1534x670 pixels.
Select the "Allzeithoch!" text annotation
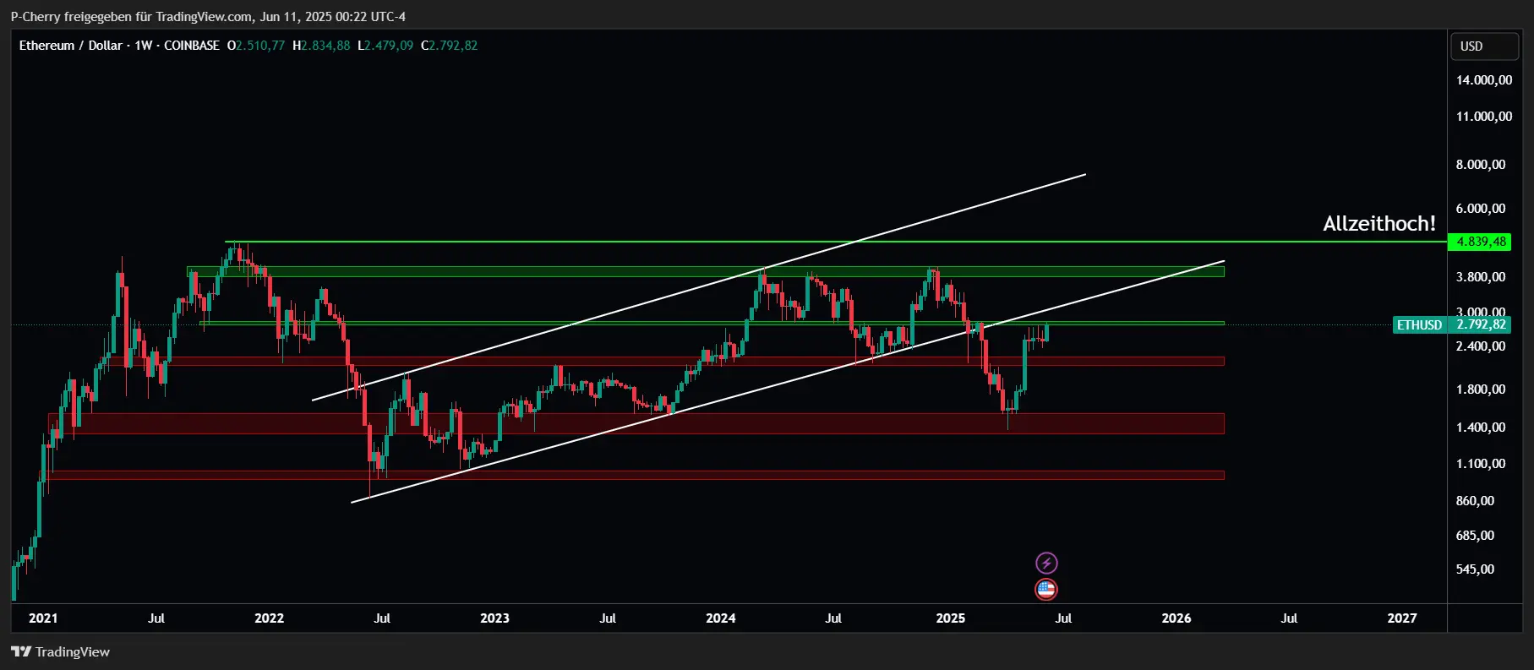(x=1378, y=224)
